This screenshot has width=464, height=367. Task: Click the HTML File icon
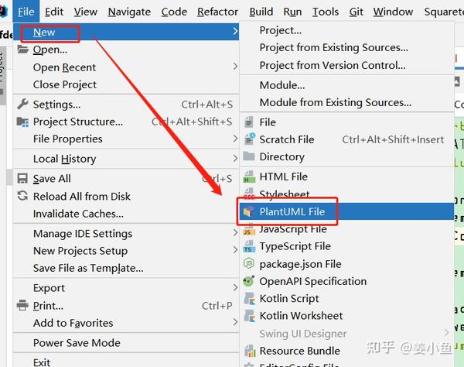click(249, 177)
